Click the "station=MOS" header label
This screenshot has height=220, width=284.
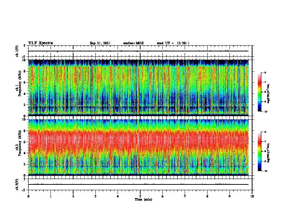coord(133,43)
